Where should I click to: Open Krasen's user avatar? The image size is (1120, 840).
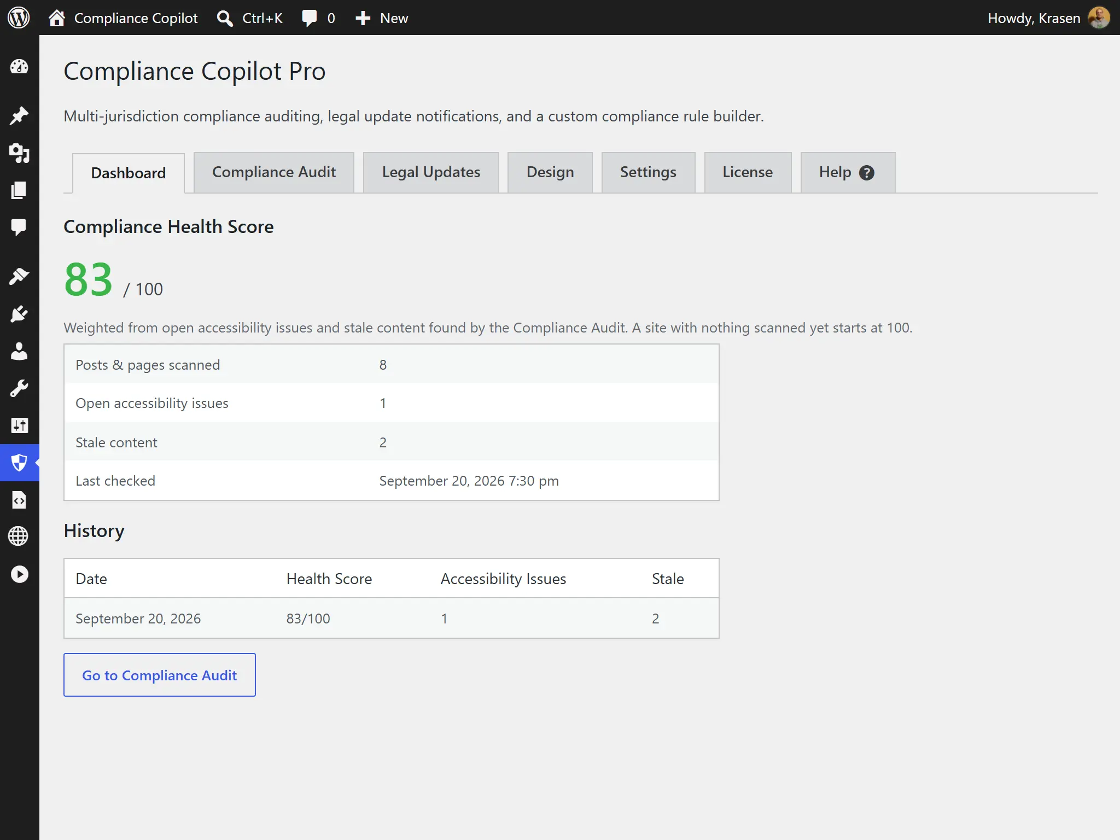[1099, 18]
